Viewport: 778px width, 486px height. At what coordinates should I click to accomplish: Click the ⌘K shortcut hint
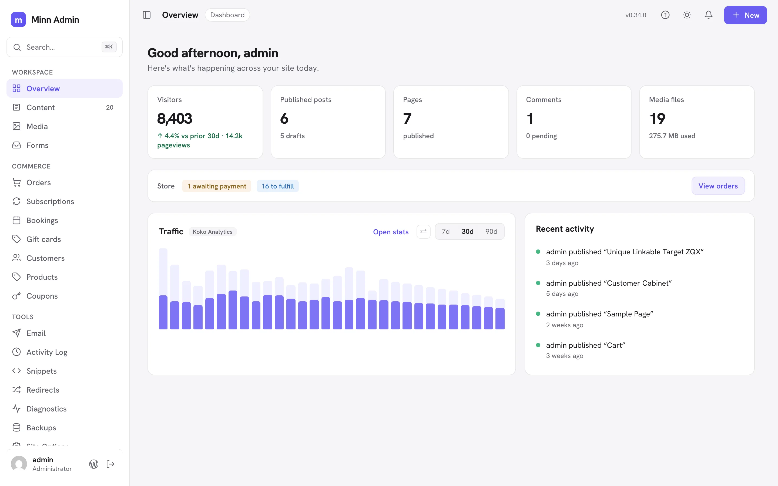tap(109, 47)
